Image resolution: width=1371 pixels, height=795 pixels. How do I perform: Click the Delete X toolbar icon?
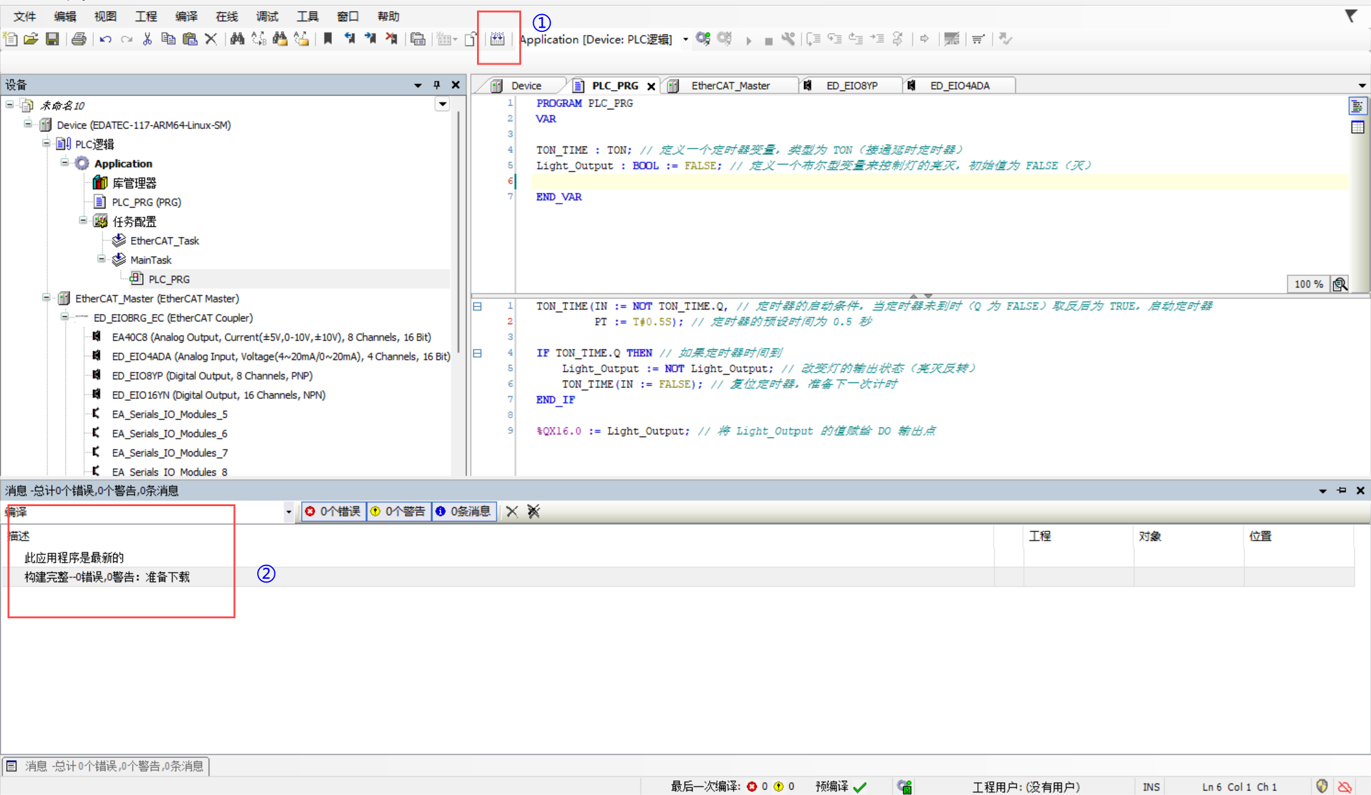(211, 39)
